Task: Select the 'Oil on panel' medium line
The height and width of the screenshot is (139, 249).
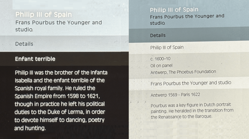Action: [161, 66]
